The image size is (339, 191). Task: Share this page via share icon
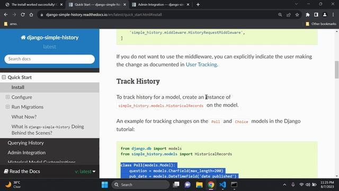point(289,15)
